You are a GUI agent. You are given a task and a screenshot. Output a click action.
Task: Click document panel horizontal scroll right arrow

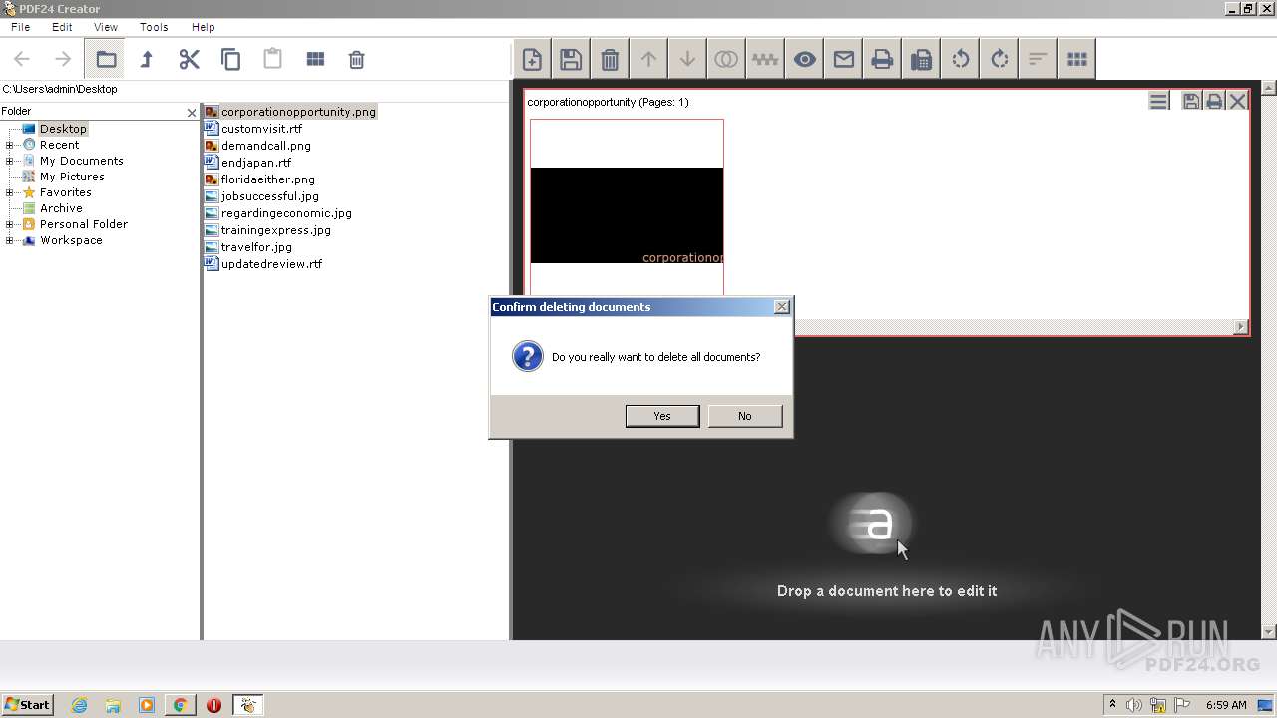tap(1241, 326)
